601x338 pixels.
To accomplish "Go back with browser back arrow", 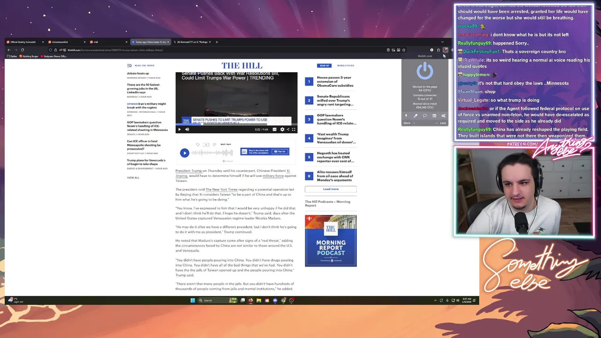I will click(9, 50).
